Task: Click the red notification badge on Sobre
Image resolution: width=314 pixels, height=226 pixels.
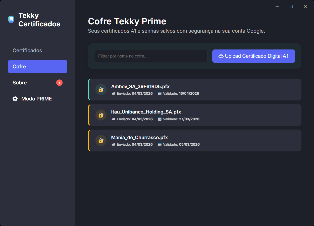Action: point(59,83)
